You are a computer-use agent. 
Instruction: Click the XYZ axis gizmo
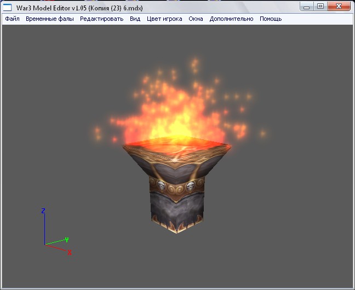56,231
